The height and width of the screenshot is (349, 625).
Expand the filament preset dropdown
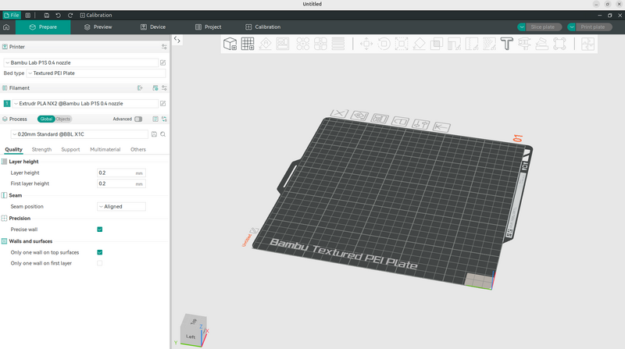[84, 103]
